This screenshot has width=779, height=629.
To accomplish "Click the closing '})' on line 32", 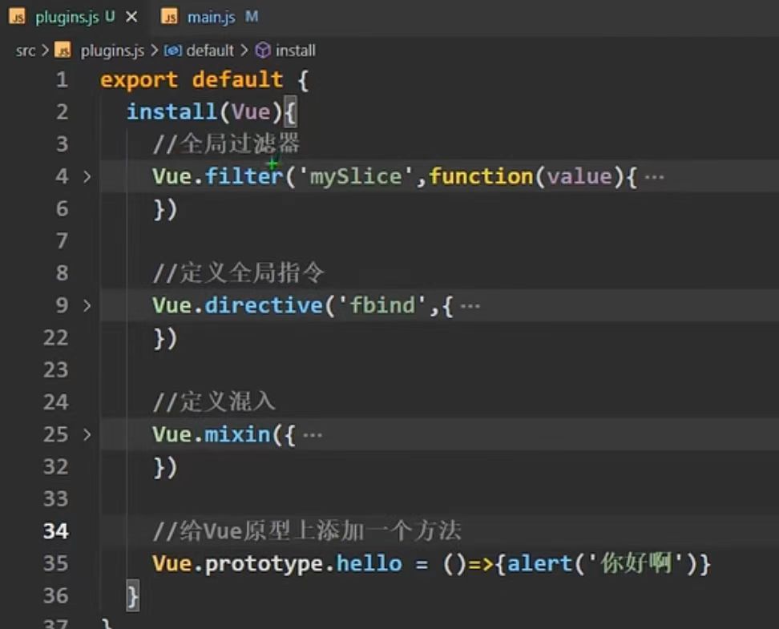I will (x=165, y=467).
